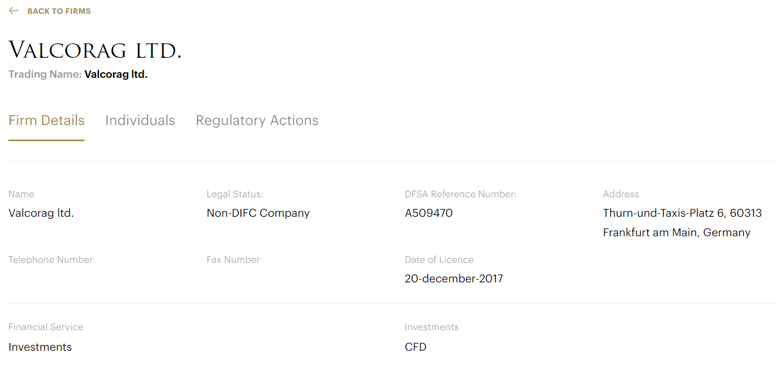The width and height of the screenshot is (776, 373).
Task: Select the Firm Details tab
Action: click(x=47, y=121)
